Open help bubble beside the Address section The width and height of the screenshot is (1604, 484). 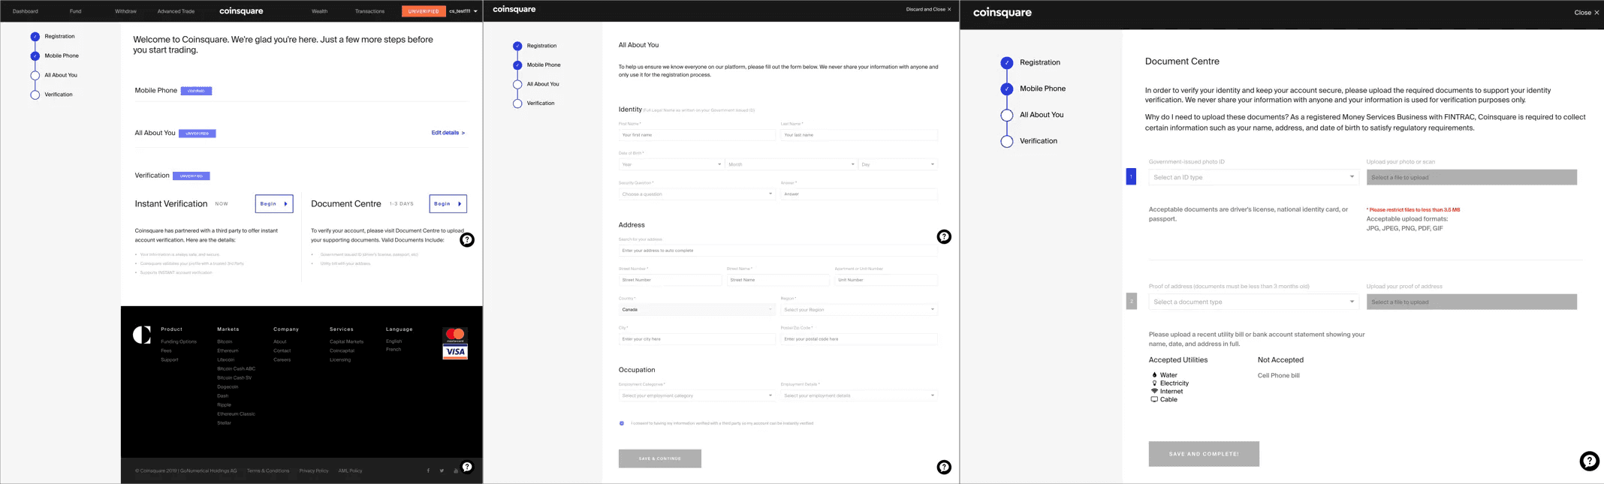[944, 237]
